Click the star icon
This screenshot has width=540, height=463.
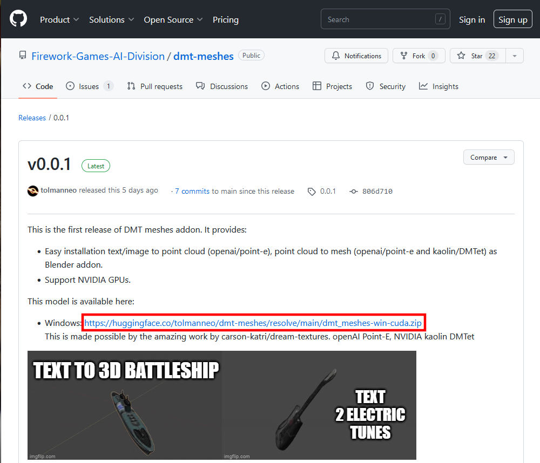[x=461, y=56]
